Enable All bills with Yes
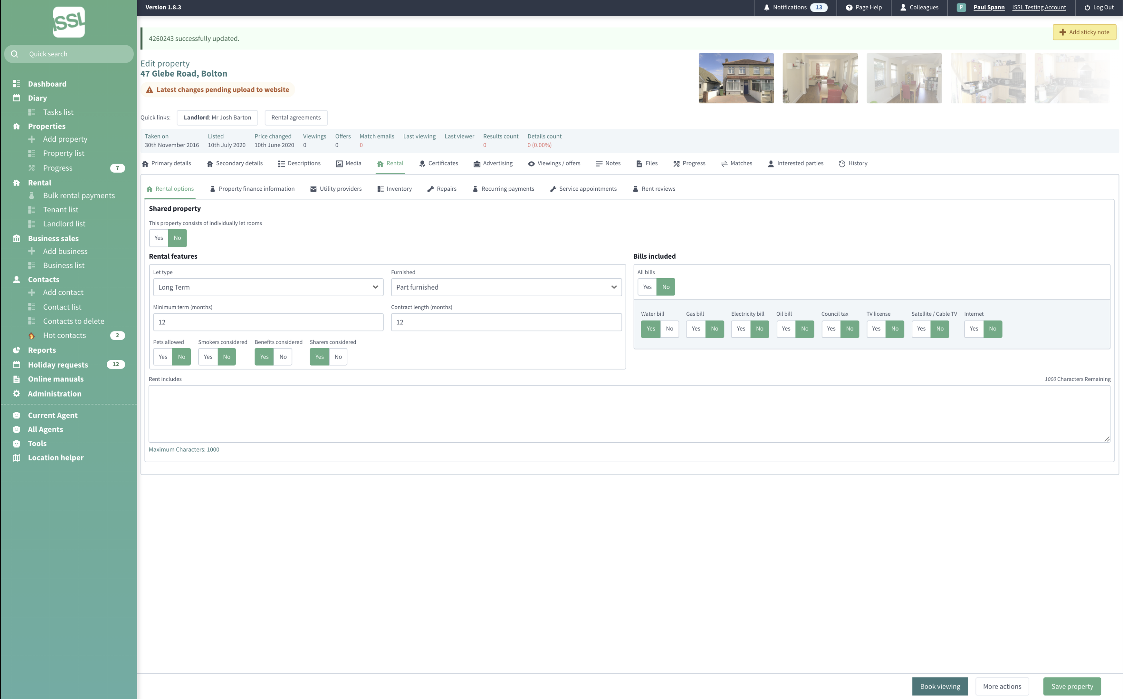This screenshot has height=699, width=1123. pos(647,287)
